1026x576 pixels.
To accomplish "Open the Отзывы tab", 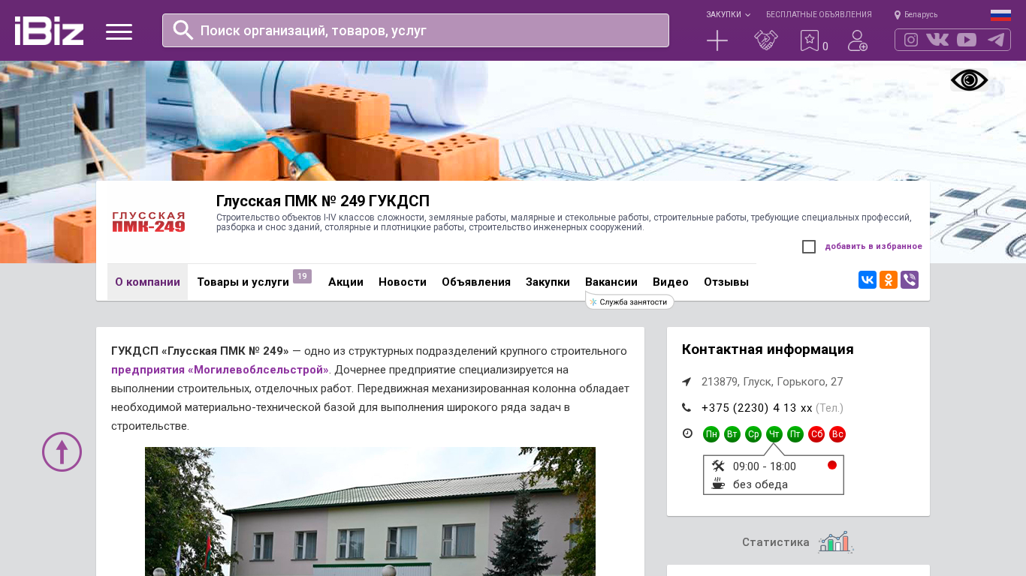I will click(x=726, y=282).
